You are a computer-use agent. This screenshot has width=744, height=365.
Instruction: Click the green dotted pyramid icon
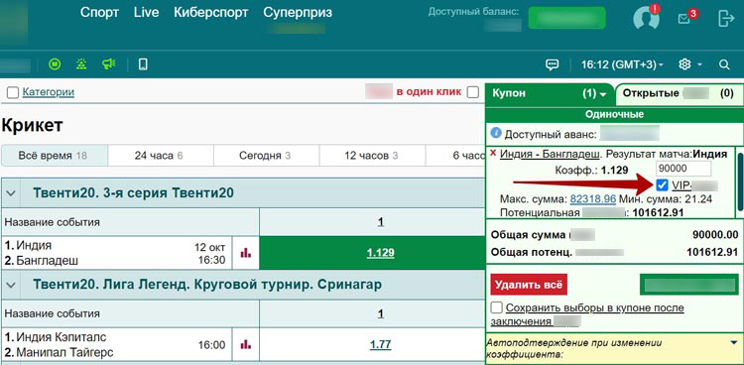click(x=81, y=64)
